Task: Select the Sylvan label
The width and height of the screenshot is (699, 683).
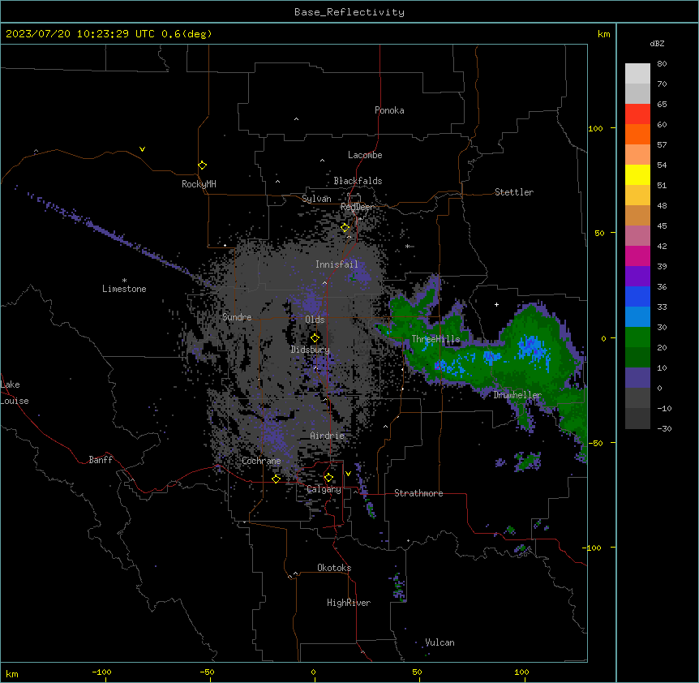Action: pyautogui.click(x=316, y=199)
